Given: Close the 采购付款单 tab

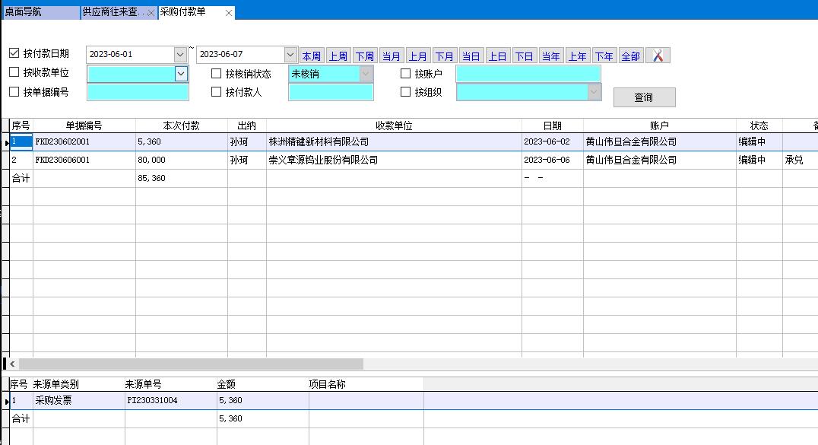Looking at the screenshot, I should pyautogui.click(x=229, y=13).
